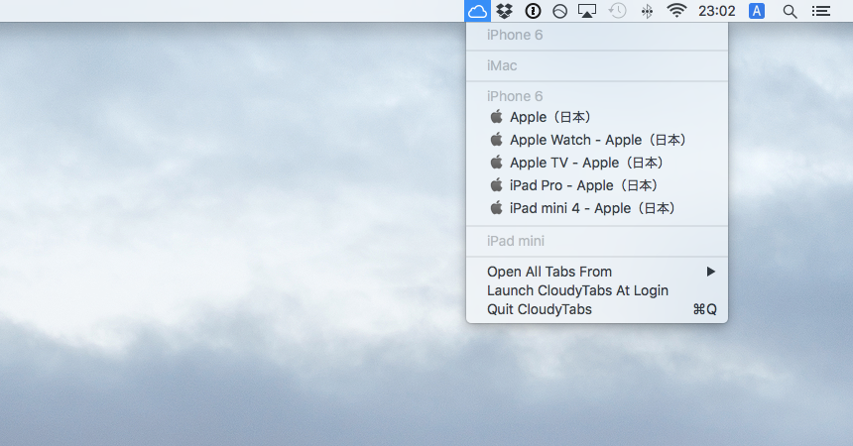Click the Apple logo favicon next to iPad mini 4

coord(496,208)
